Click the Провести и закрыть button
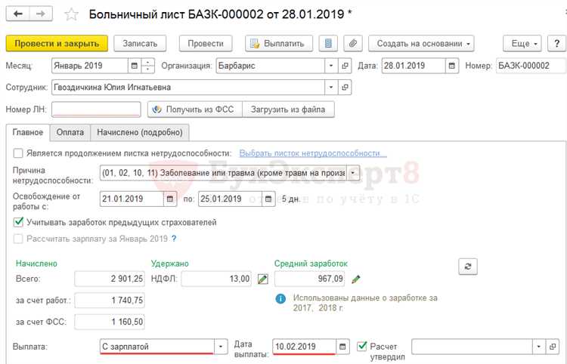This screenshot has width=567, height=364. [57, 44]
